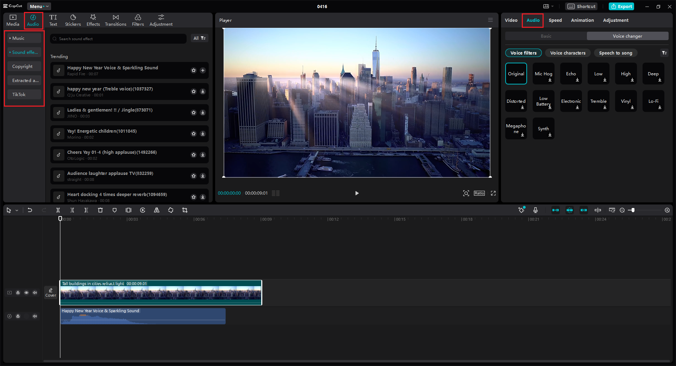Switch to the Speed tab
Image resolution: width=676 pixels, height=366 pixels.
coord(555,20)
